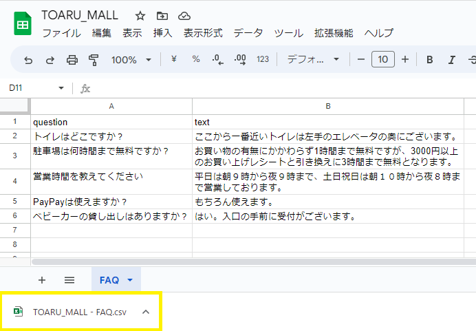
Task: Click the undo arrow icon
Action: tap(28, 60)
